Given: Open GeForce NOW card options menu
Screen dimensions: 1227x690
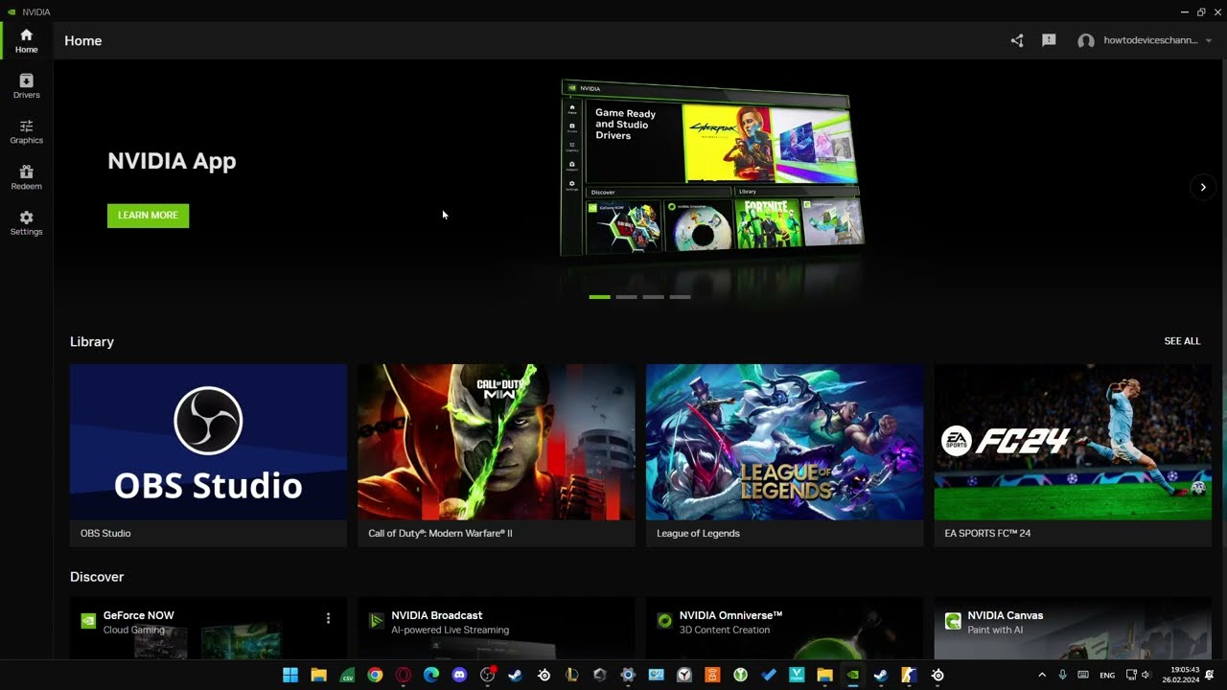Looking at the screenshot, I should [x=328, y=618].
